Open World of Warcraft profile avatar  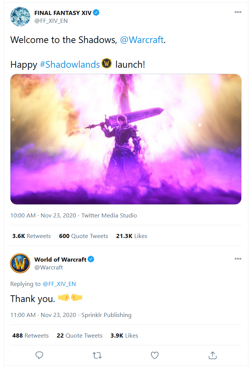click(20, 263)
